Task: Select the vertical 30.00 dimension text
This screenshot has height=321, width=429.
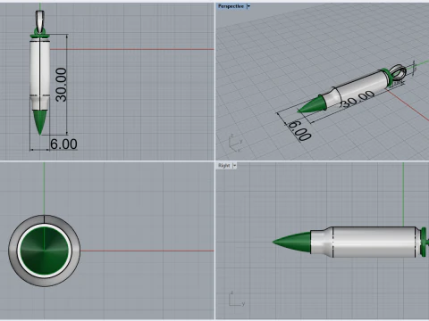Action: [x=62, y=85]
